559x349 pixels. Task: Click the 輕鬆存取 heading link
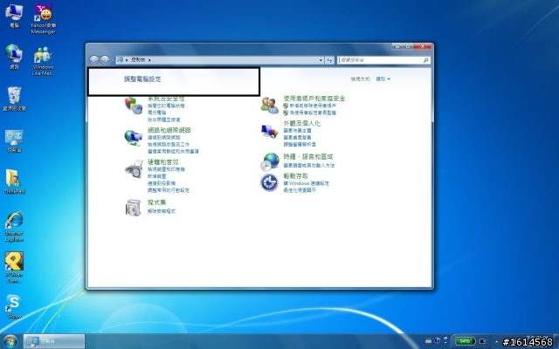click(x=296, y=176)
